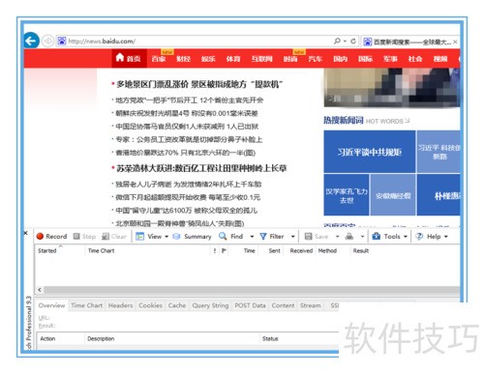Open the 互联网 nav item
Viewport: 484px width, 374px height.
point(261,59)
